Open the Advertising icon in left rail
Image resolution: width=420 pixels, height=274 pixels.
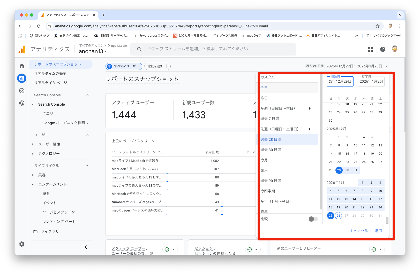22,103
